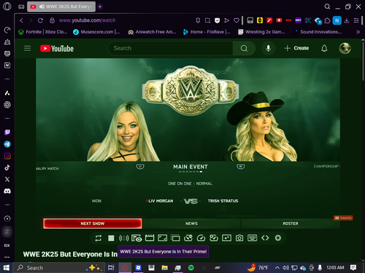Select the WWE 2K25 browser tab
365x273 pixels.
(61, 7)
